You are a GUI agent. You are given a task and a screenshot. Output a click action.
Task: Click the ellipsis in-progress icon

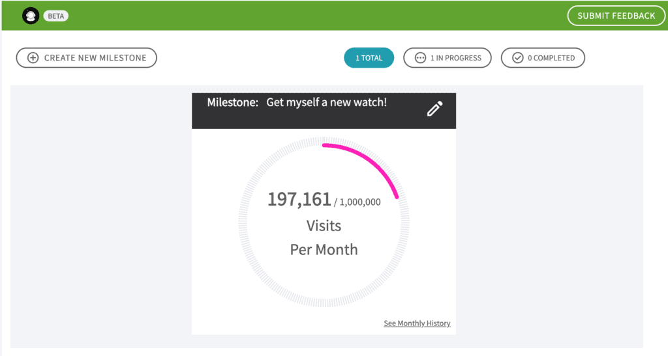[420, 58]
